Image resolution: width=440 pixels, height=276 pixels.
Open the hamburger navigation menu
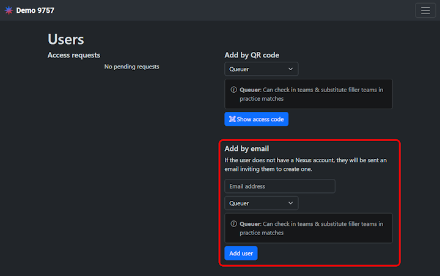(425, 10)
